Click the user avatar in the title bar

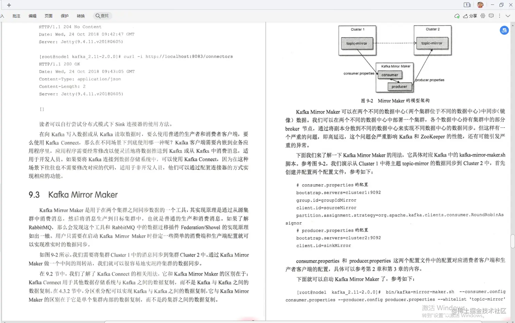click(480, 5)
